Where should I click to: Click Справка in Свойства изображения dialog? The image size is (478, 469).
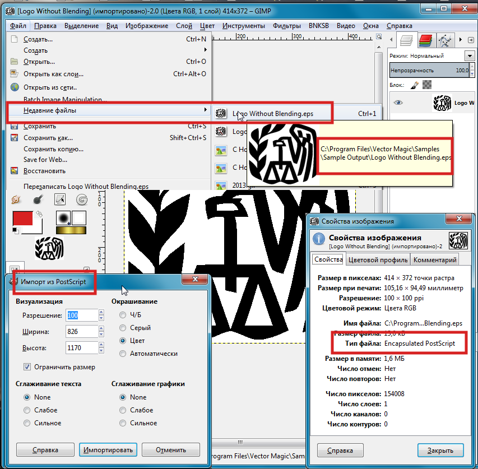(x=340, y=451)
